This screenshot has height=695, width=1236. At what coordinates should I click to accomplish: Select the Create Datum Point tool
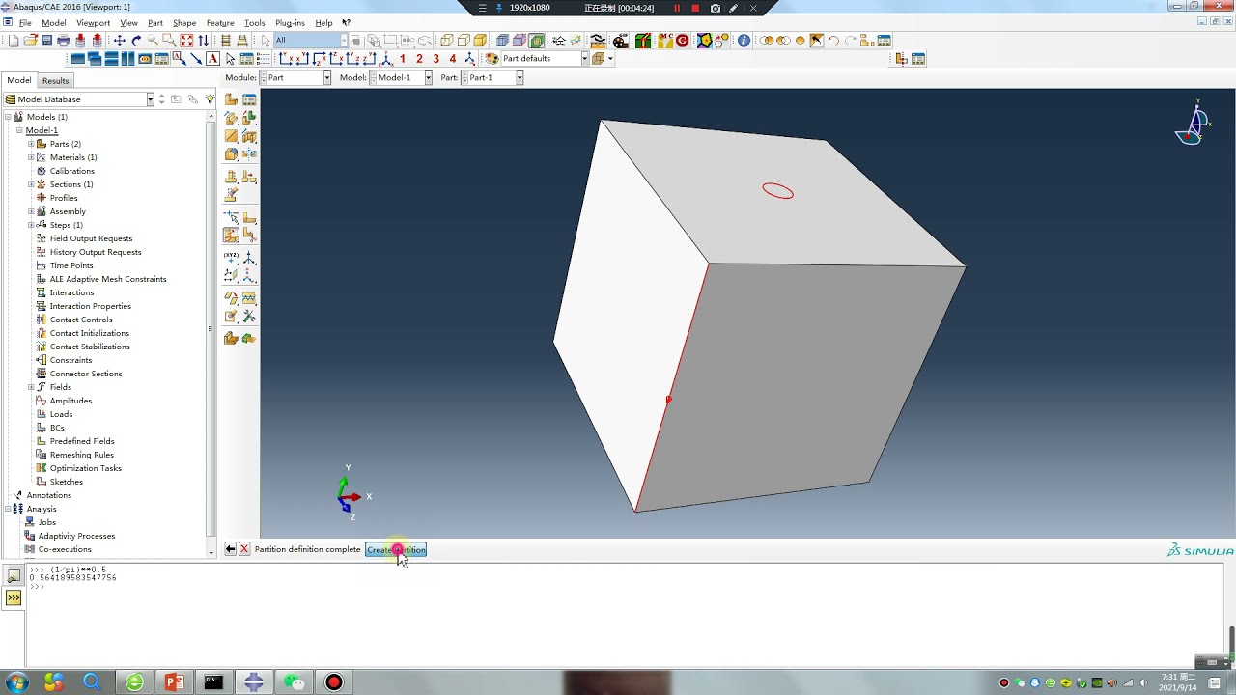(x=231, y=258)
